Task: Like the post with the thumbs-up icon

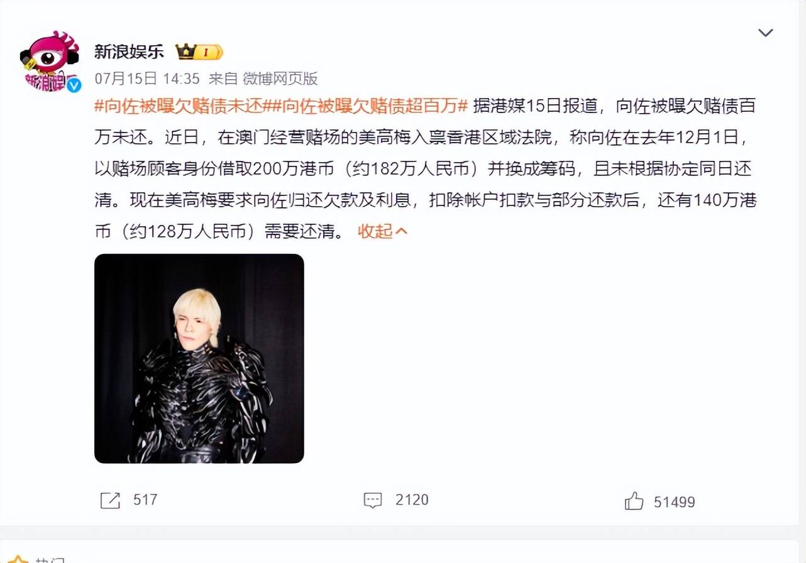Action: point(634,501)
